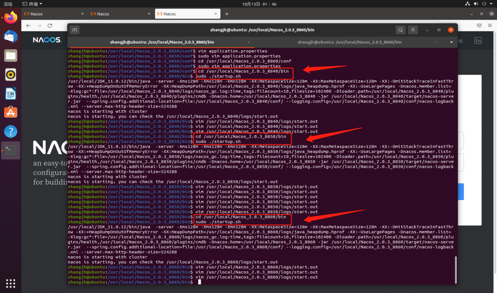Image resolution: width=497 pixels, height=293 pixels.
Task: Open the Firefox application menu icon
Action: click(x=490, y=26)
